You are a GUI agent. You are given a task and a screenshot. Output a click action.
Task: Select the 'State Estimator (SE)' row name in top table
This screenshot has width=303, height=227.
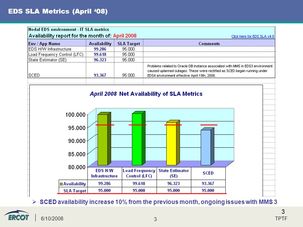(47, 60)
